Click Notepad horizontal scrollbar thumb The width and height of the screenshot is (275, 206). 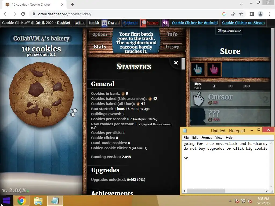206,191
